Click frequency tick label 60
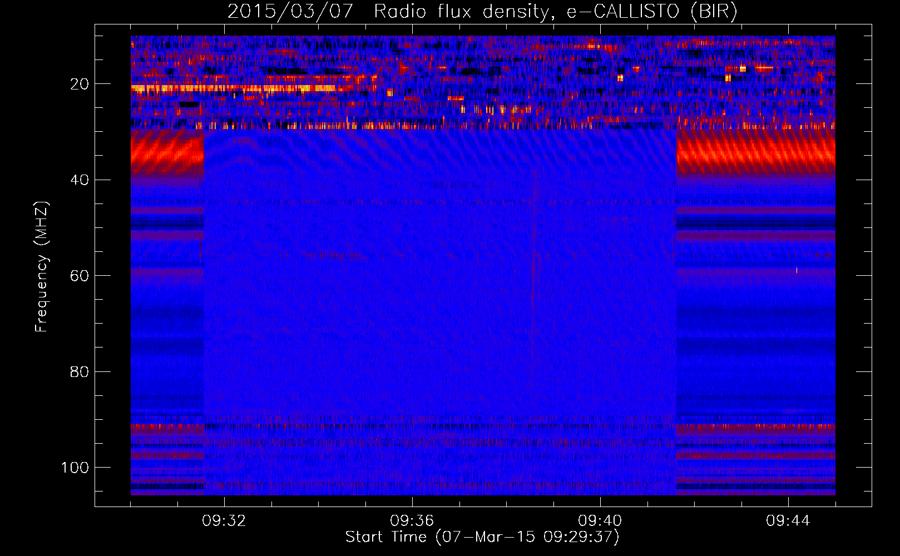Image resolution: width=900 pixels, height=556 pixels. pyautogui.click(x=80, y=276)
